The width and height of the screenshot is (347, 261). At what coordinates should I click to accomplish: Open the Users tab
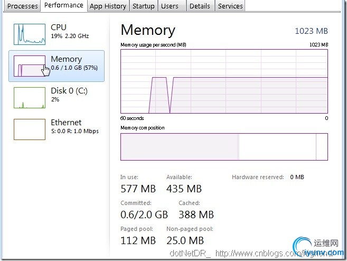point(170,6)
